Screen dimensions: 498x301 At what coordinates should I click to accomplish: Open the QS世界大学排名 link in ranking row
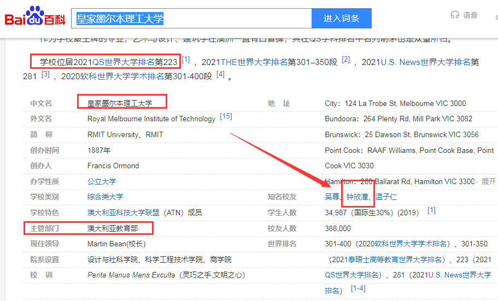351,275
